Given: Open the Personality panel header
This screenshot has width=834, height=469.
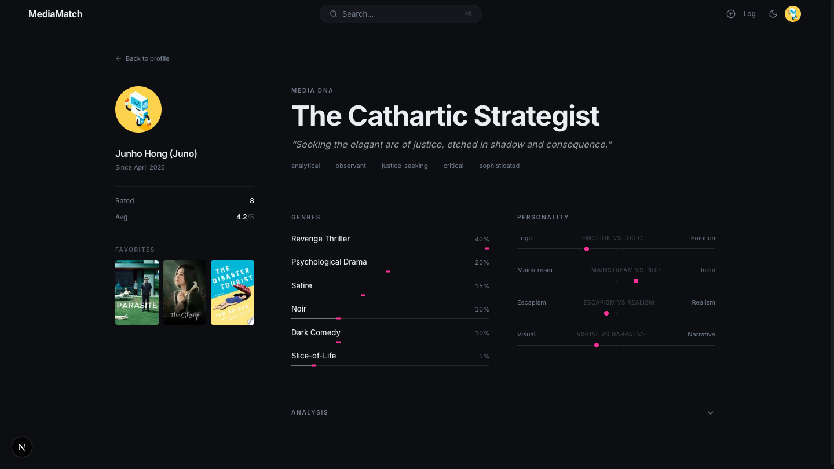Looking at the screenshot, I should 543,217.
